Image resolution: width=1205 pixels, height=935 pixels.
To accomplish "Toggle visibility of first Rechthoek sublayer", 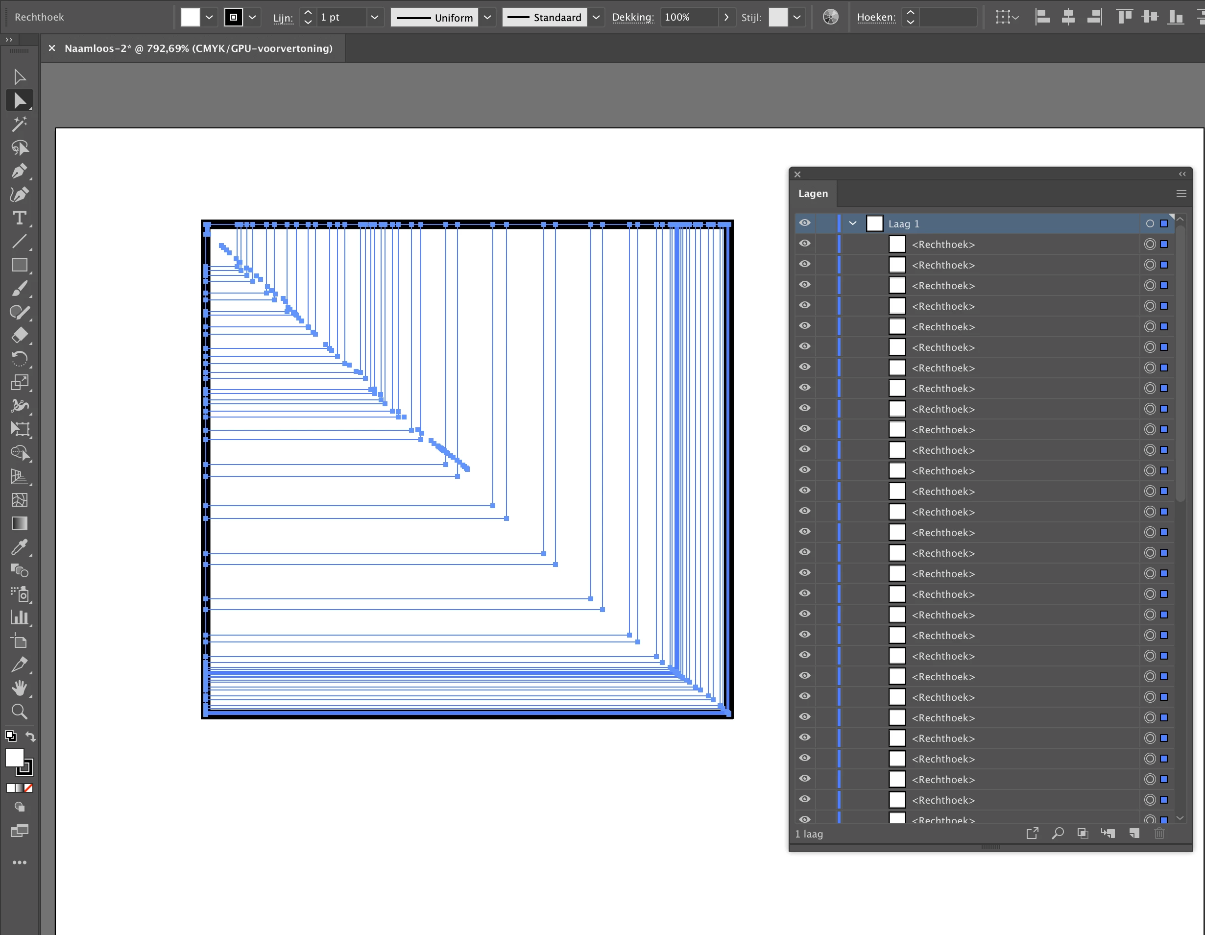I will click(804, 244).
